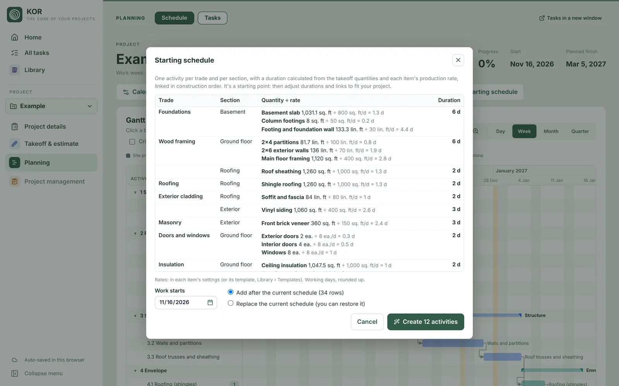This screenshot has height=386, width=619.
Task: Click the Project details clipboard icon
Action: (x=15, y=127)
